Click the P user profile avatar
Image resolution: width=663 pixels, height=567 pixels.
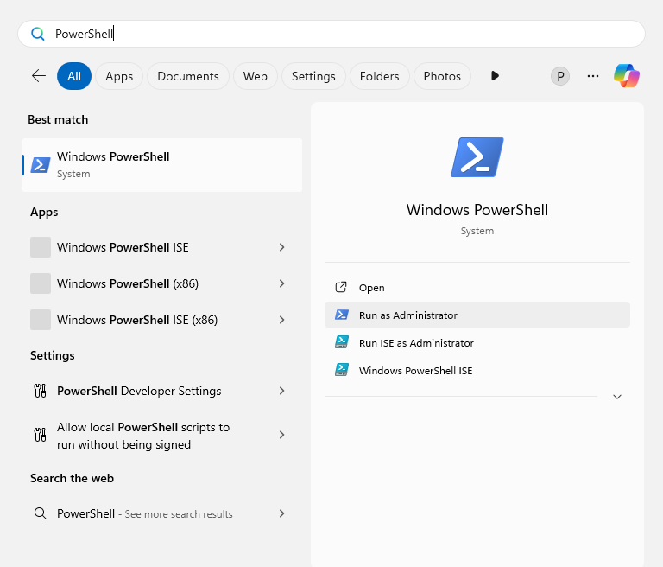tap(560, 76)
